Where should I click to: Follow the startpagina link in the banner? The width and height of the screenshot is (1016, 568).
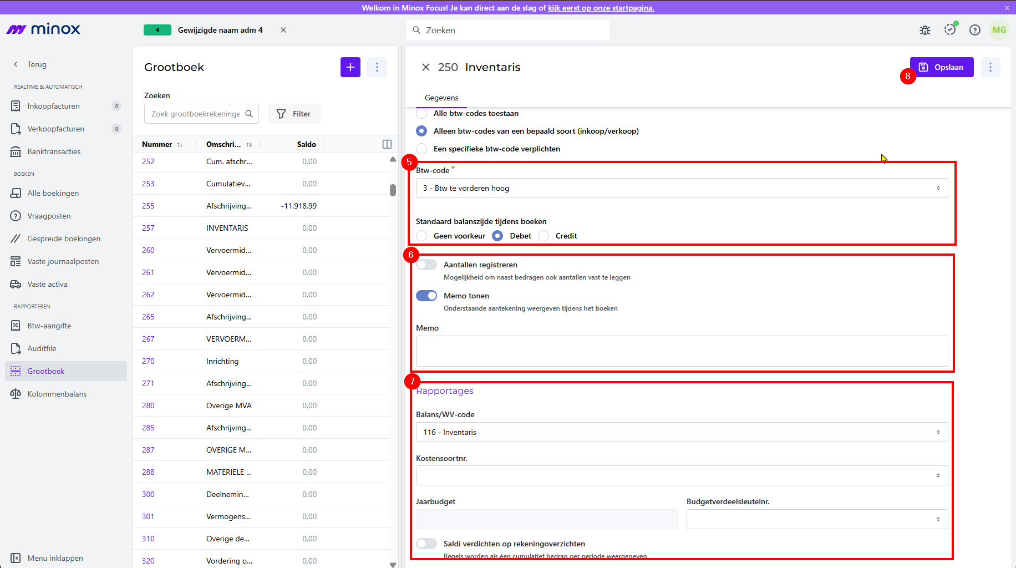point(601,8)
